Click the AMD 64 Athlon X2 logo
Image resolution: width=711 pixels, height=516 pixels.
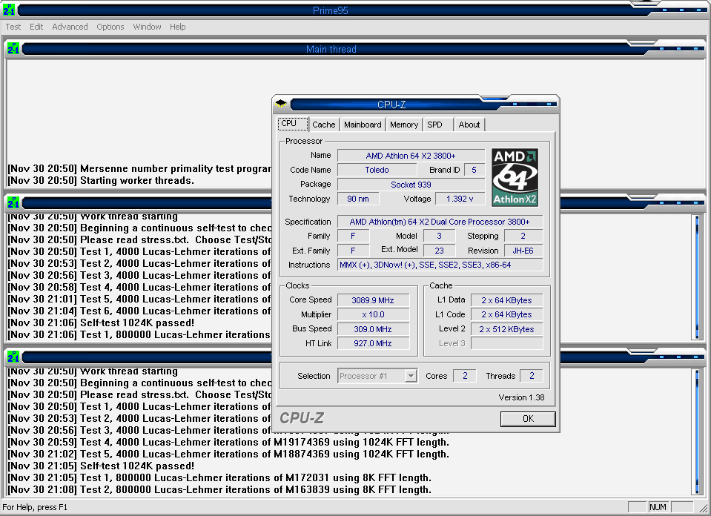[x=515, y=177]
